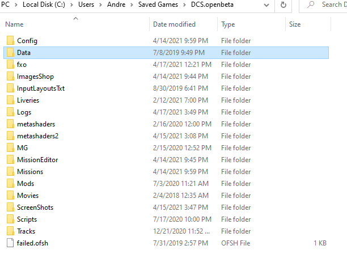Expand chevron after Saved Games breadcrumb

pyautogui.click(x=184, y=5)
